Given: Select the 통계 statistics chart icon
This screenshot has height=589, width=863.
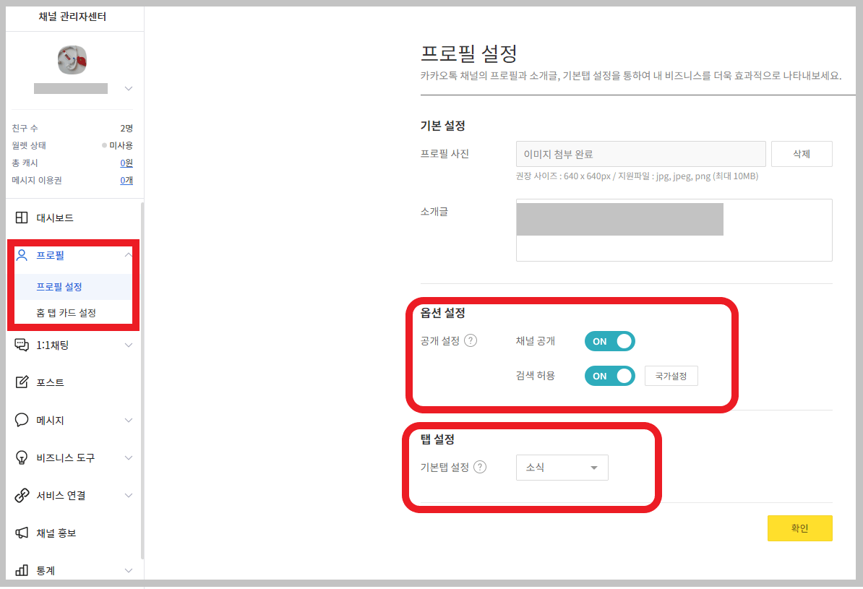Looking at the screenshot, I should click(x=22, y=570).
